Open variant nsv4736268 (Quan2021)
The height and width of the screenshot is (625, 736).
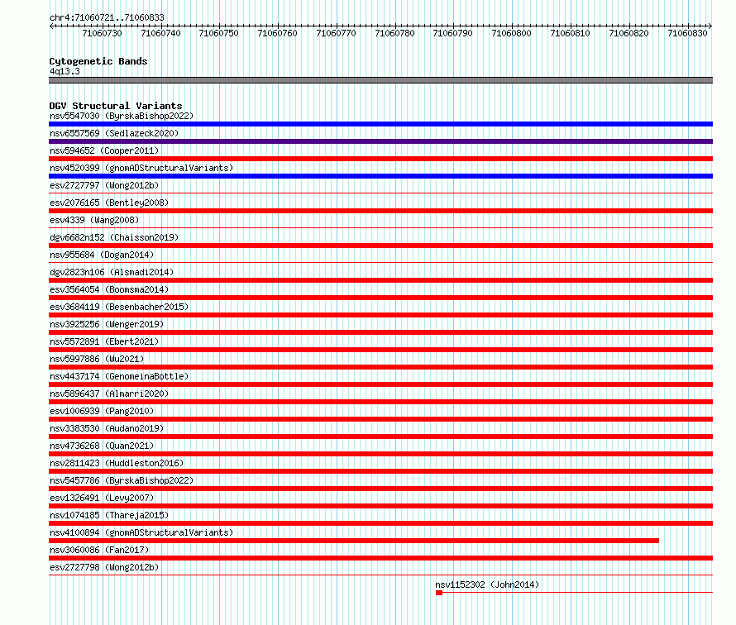tap(102, 446)
